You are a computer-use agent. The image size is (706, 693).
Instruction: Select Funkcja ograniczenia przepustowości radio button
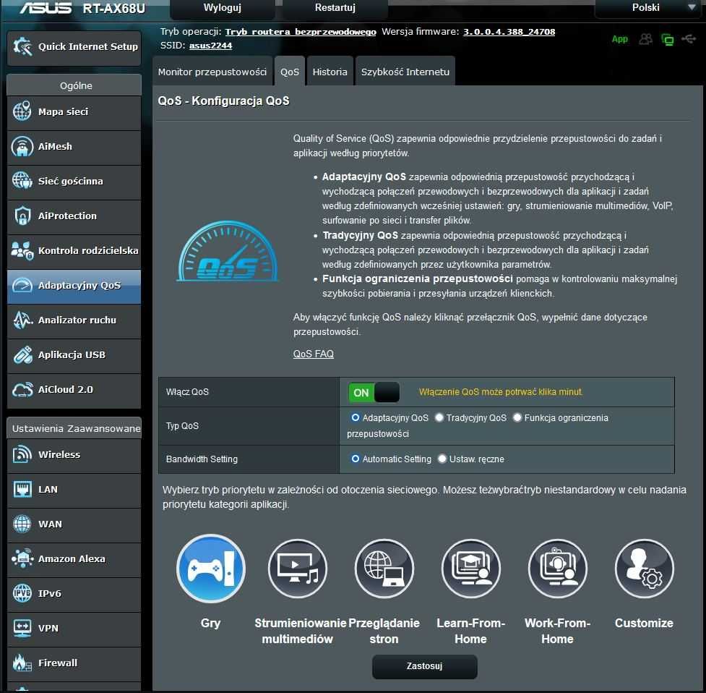coord(517,417)
